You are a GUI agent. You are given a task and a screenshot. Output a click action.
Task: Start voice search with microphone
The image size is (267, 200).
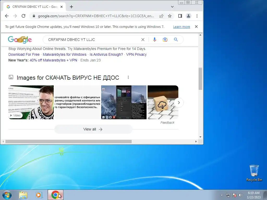[x=155, y=40]
